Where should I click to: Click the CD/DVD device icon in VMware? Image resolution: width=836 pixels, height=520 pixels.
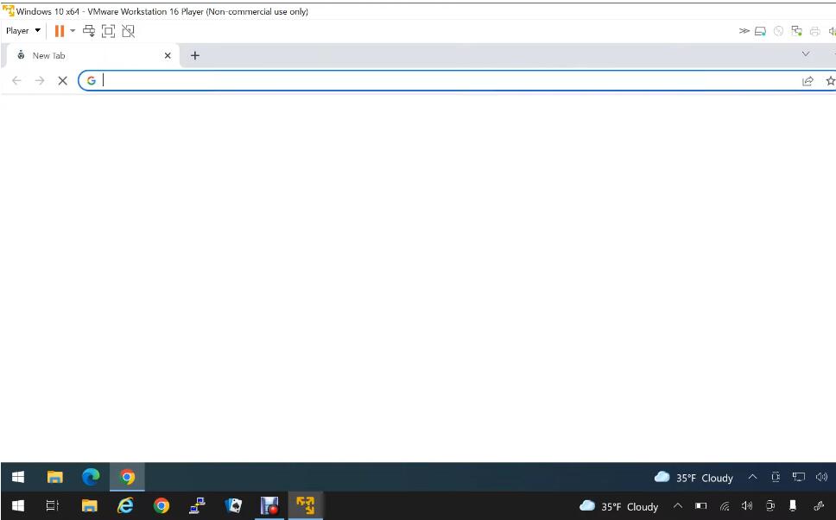click(x=778, y=31)
